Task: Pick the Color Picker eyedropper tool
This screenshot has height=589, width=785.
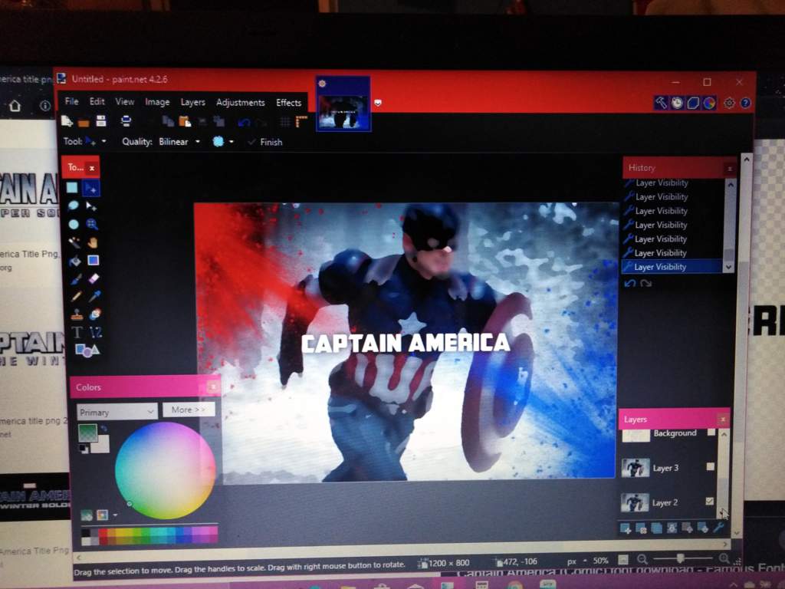Action: point(94,297)
